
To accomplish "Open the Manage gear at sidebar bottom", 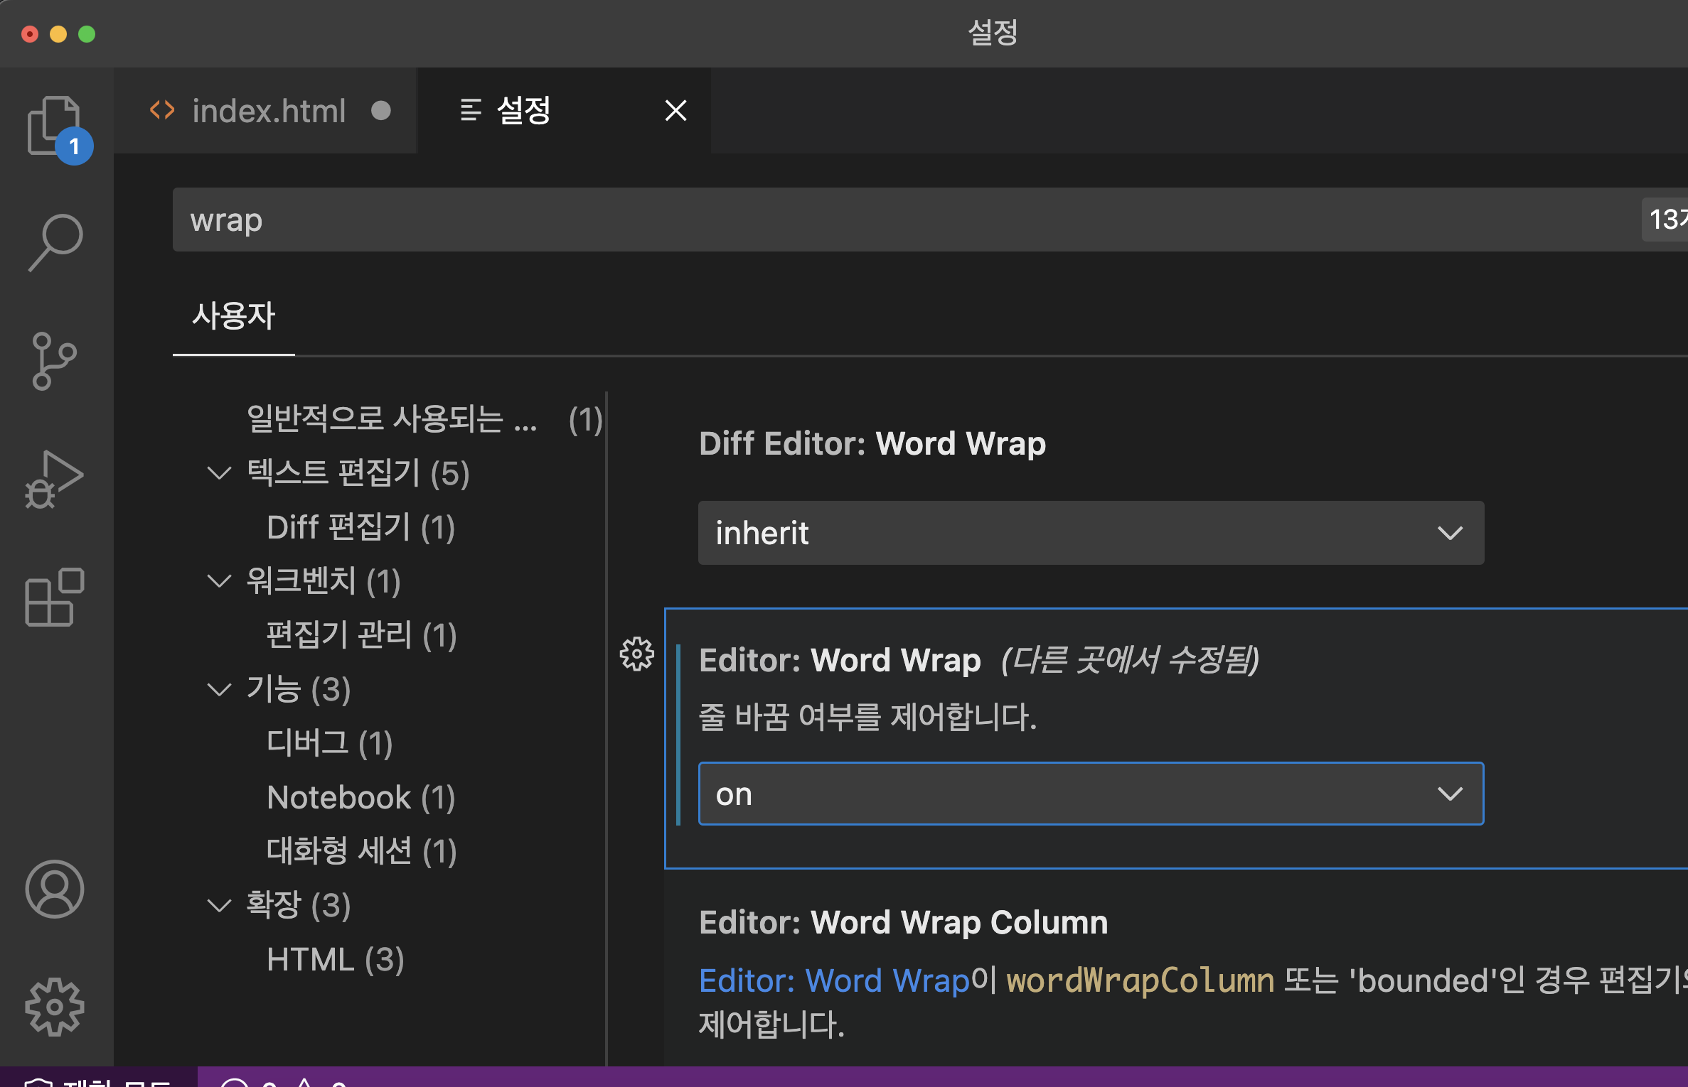I will click(x=54, y=1007).
